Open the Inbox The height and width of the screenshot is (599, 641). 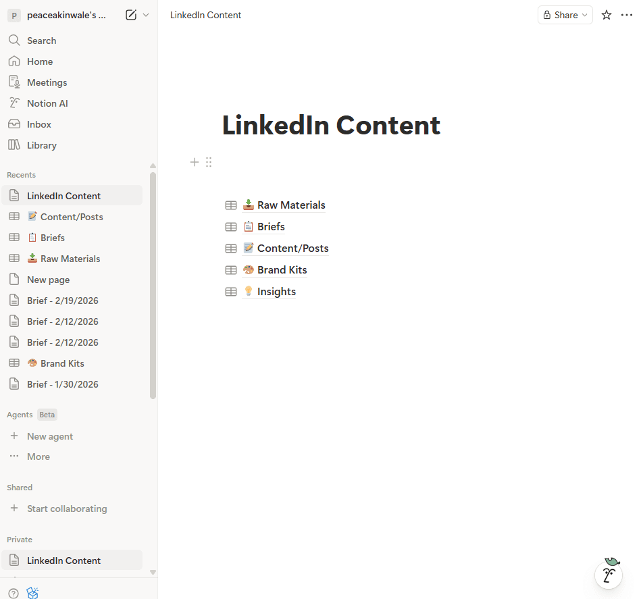pyautogui.click(x=39, y=124)
